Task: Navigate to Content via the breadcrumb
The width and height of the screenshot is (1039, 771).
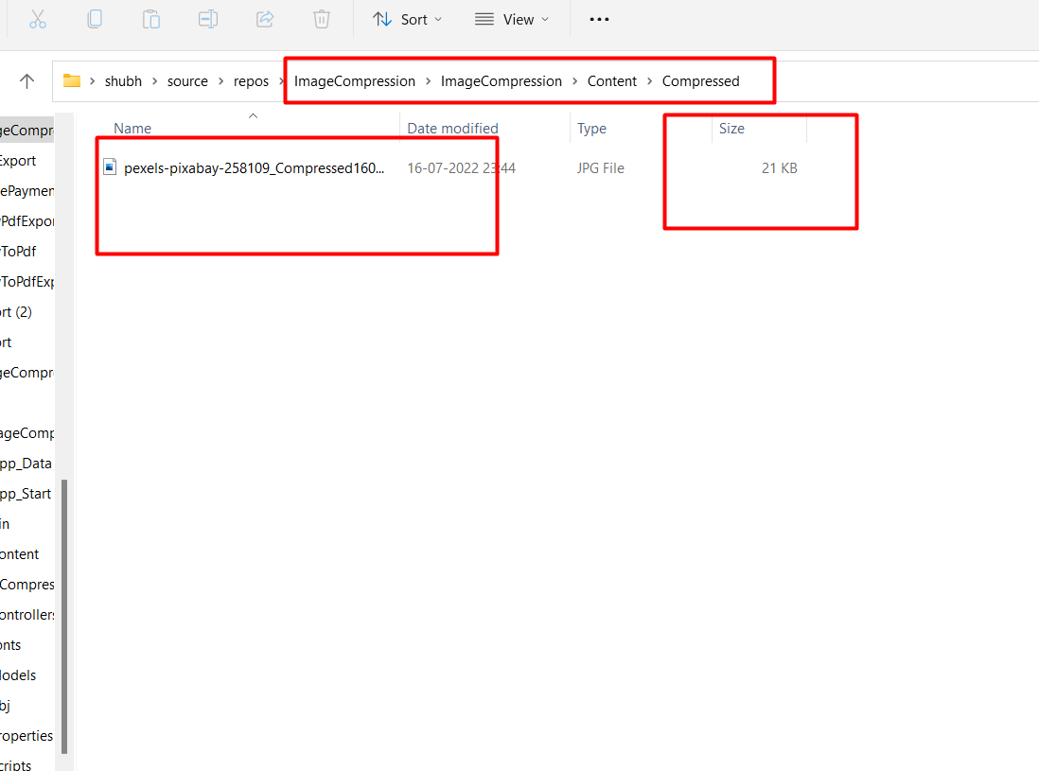Action: (611, 80)
